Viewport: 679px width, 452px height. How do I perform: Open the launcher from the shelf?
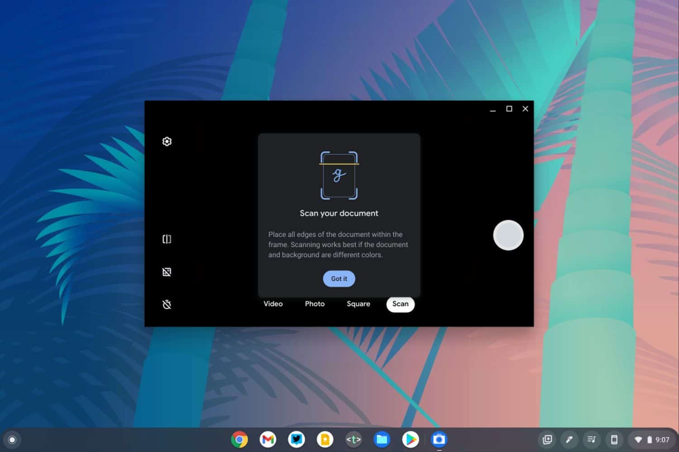(x=12, y=440)
